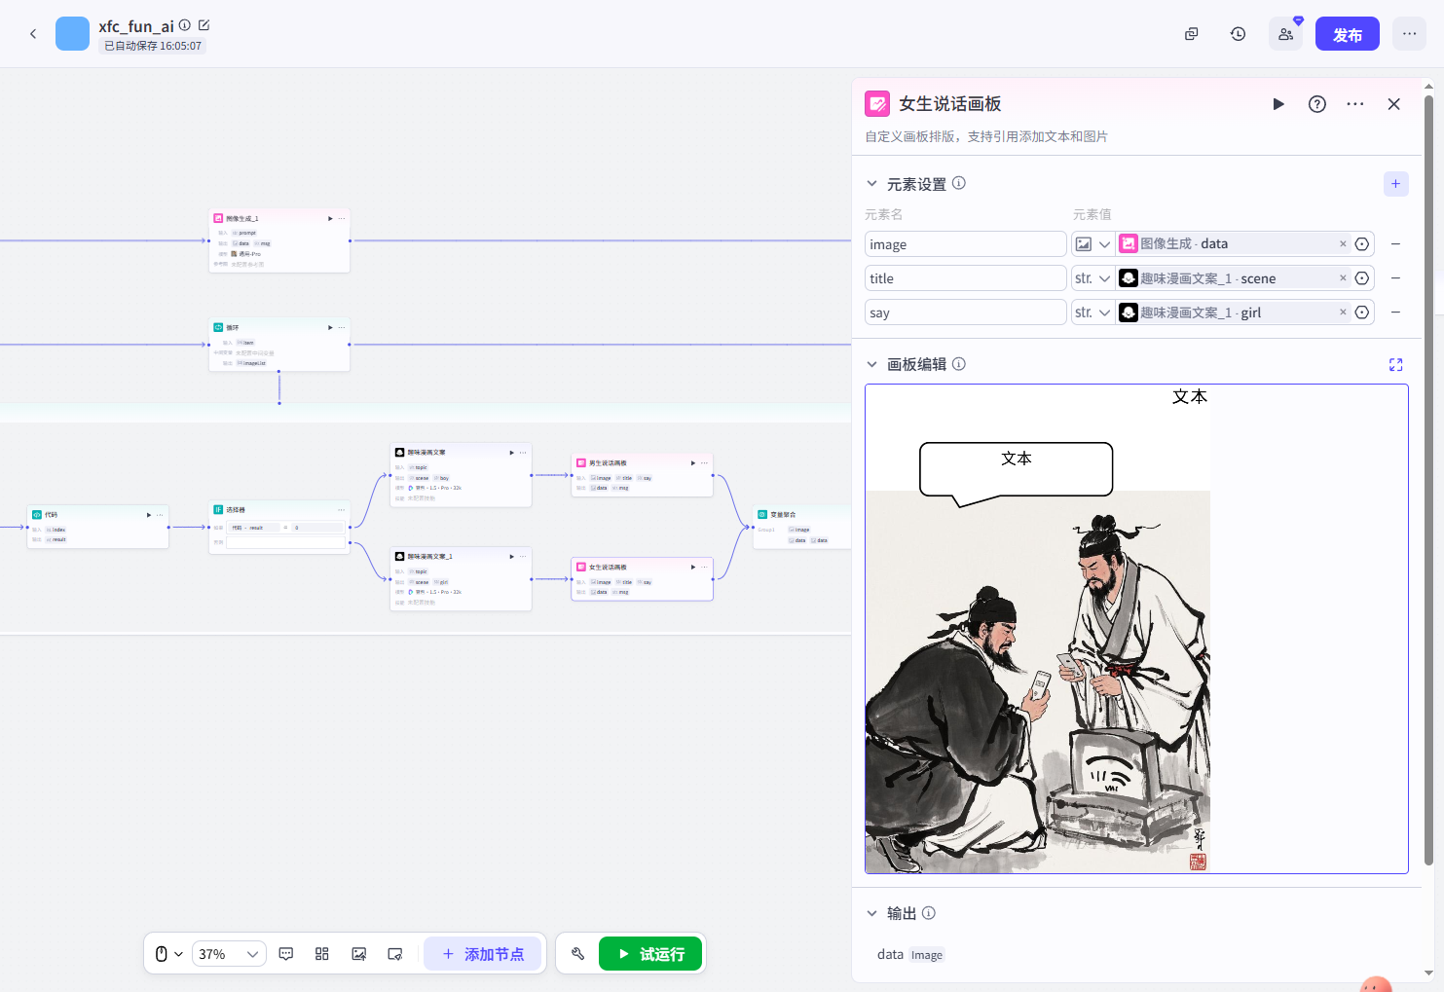Open more menu on 循环 node
Viewport: 1444px width, 992px height.
pos(342,328)
